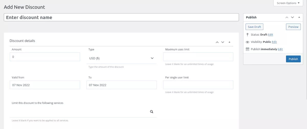Click the Status pin icon in Publish box

[x=247, y=35]
